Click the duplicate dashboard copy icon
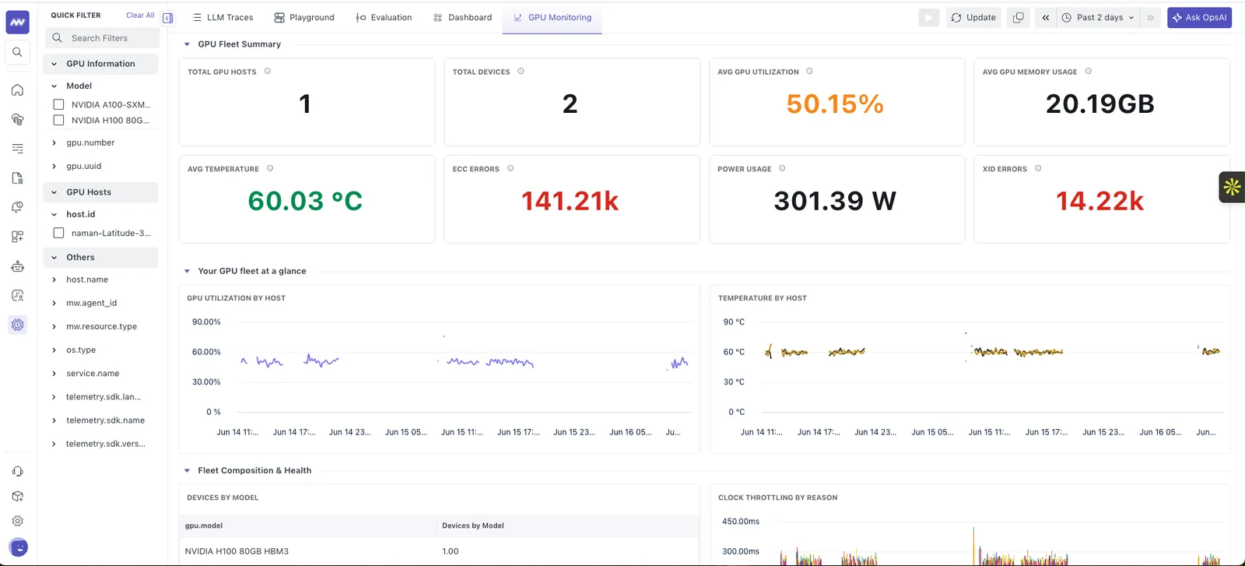Image resolution: width=1245 pixels, height=566 pixels. coord(1018,17)
